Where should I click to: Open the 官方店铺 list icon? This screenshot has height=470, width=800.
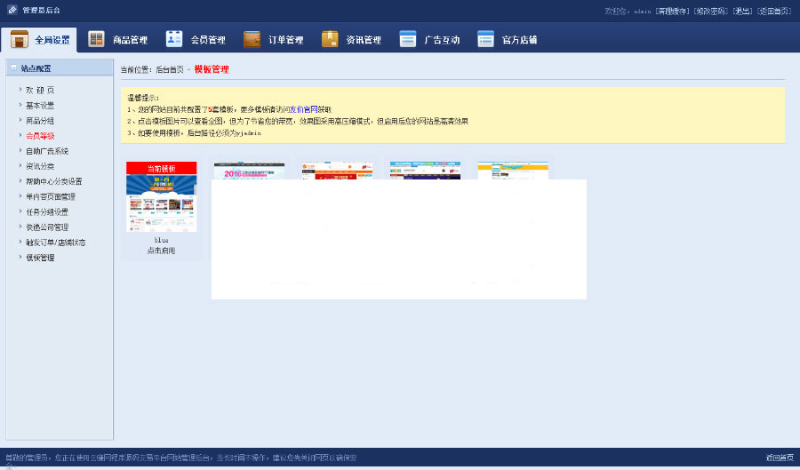pos(485,40)
